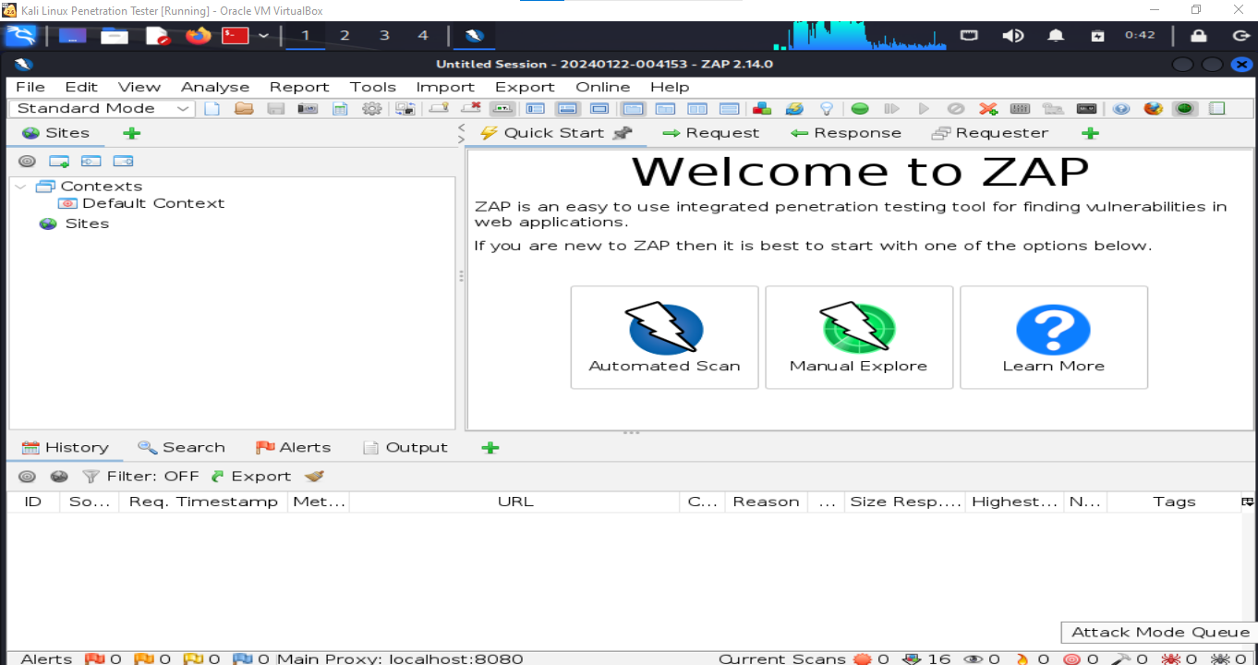Click the panel collapse arrows beside Quick Start
Viewport: 1258px width, 665px height.
pos(462,133)
